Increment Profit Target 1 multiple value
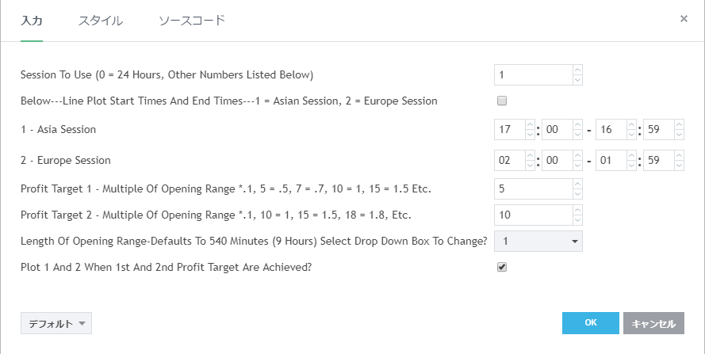705x354 pixels. [x=577, y=185]
